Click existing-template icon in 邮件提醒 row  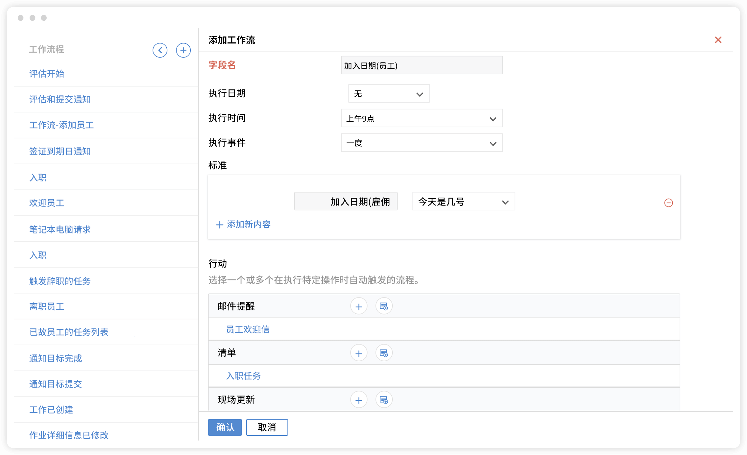click(384, 306)
